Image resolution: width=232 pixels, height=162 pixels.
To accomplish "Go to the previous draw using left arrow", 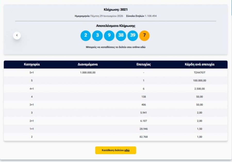I will click(x=17, y=35).
